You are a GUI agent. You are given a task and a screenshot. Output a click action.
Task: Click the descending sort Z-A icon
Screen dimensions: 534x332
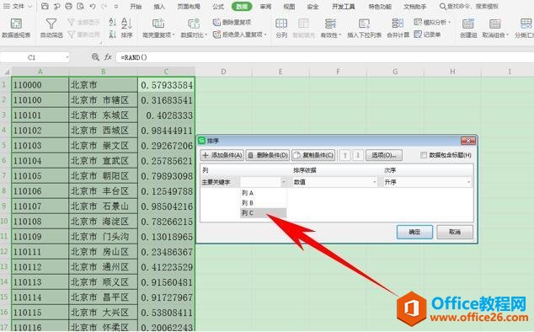click(112, 34)
